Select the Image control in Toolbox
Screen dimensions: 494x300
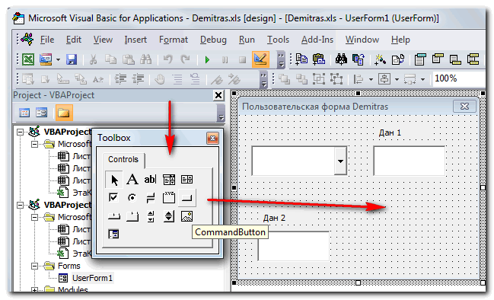186,216
